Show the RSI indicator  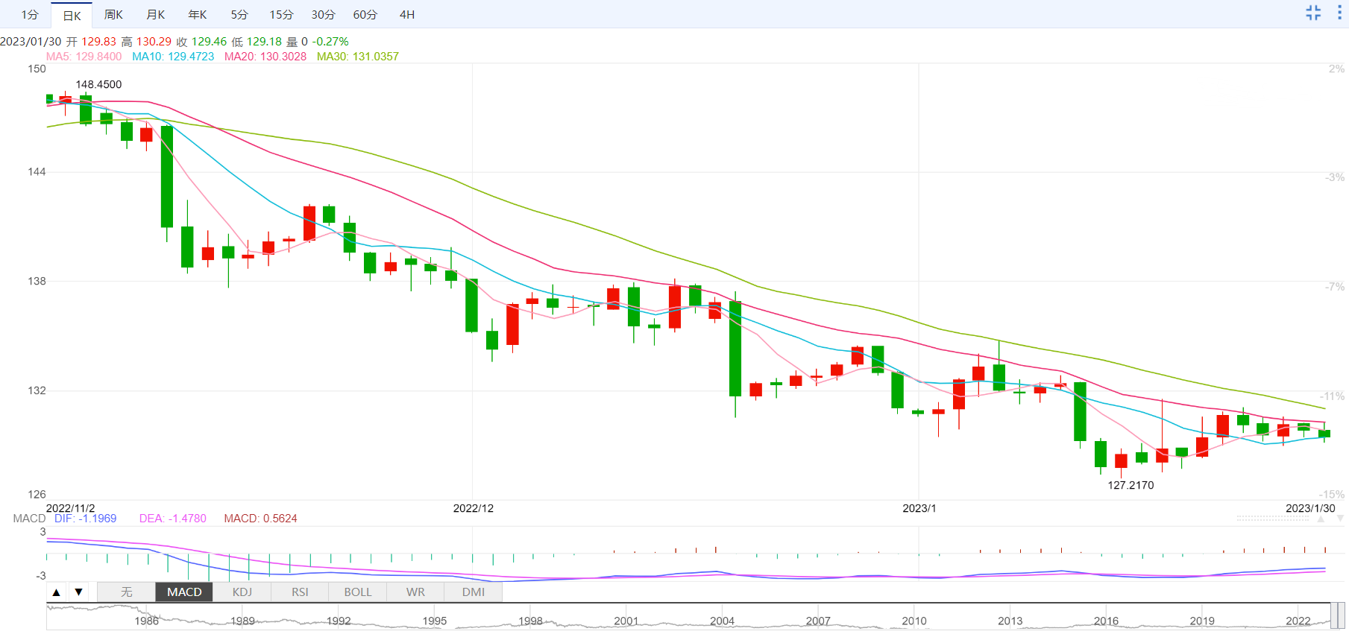[x=300, y=592]
